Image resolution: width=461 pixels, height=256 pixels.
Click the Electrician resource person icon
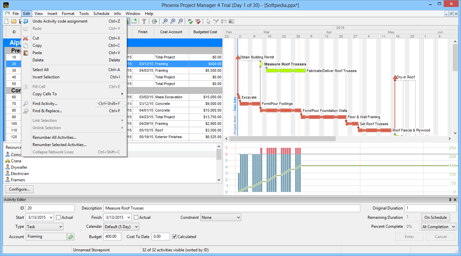coord(8,174)
